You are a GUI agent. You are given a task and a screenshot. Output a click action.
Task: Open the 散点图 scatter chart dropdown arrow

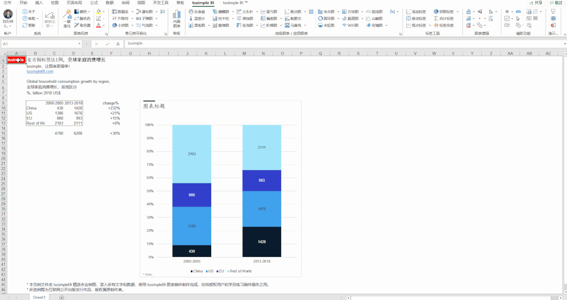(305, 12)
